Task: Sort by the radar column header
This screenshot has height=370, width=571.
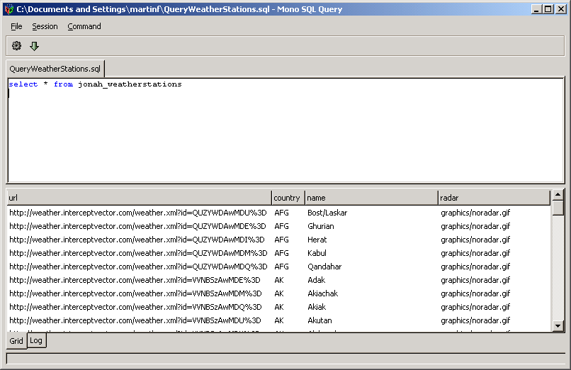Action: coord(494,198)
